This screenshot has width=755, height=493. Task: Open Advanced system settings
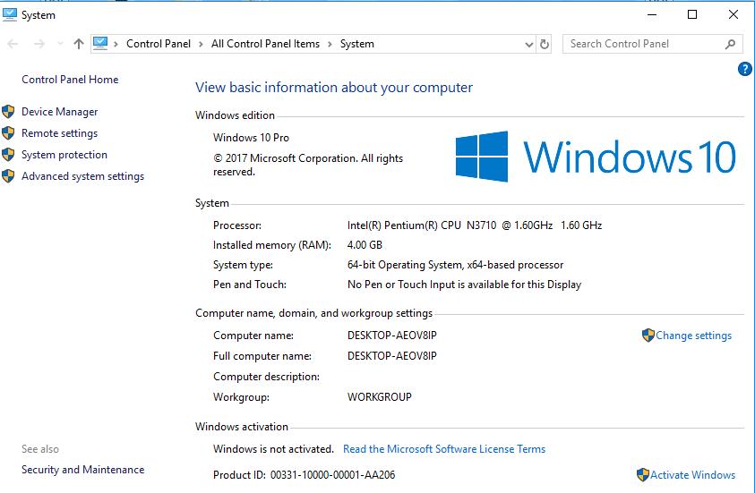pyautogui.click(x=82, y=176)
